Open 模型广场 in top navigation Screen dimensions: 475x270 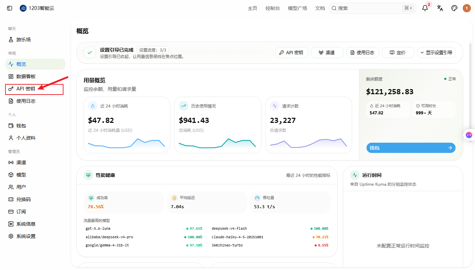point(298,8)
